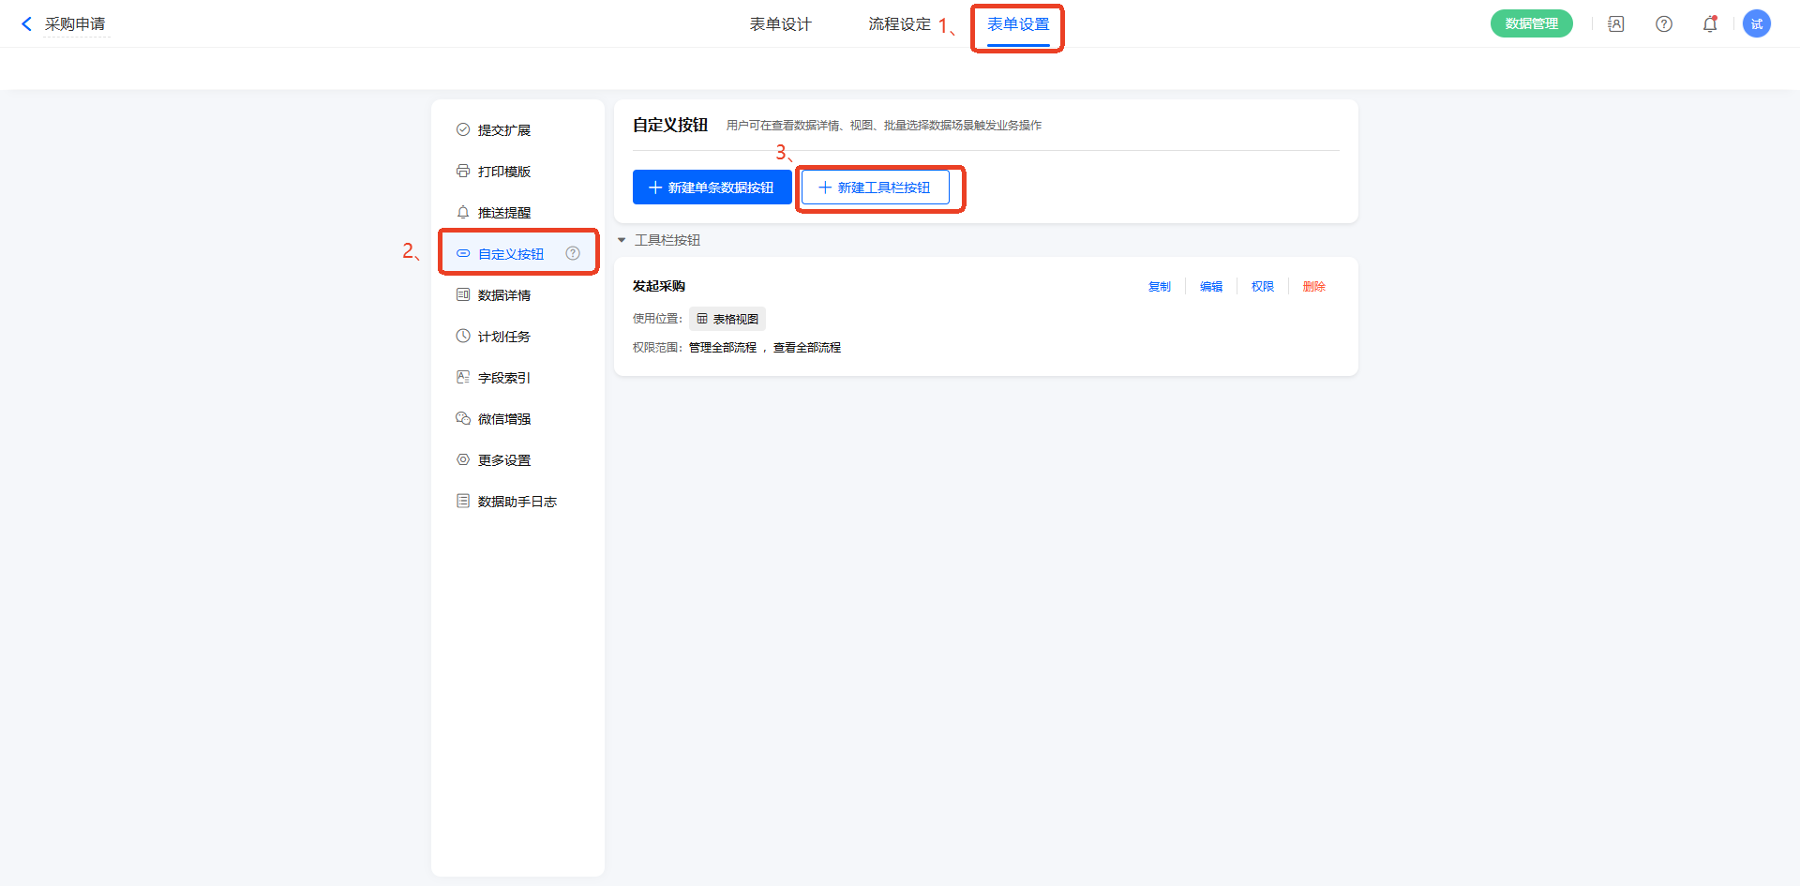Click the 提交扩展 check-circle icon
Viewport: 1800px width, 886px height.
[x=463, y=130]
